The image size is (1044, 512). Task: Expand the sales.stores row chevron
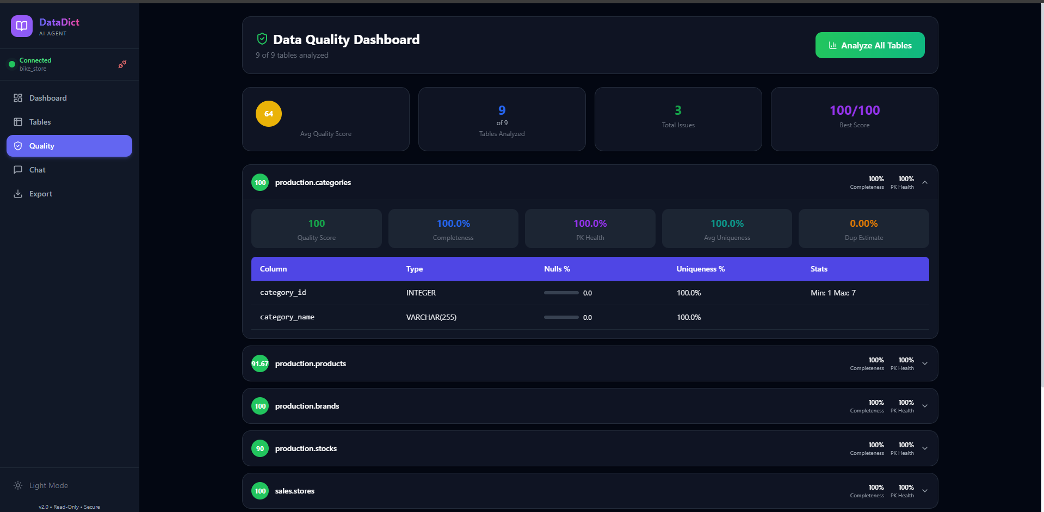(925, 491)
